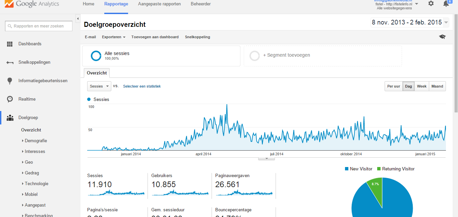Click the Sessies sparkline thumbnail
This screenshot has height=217, width=458.
[116, 193]
